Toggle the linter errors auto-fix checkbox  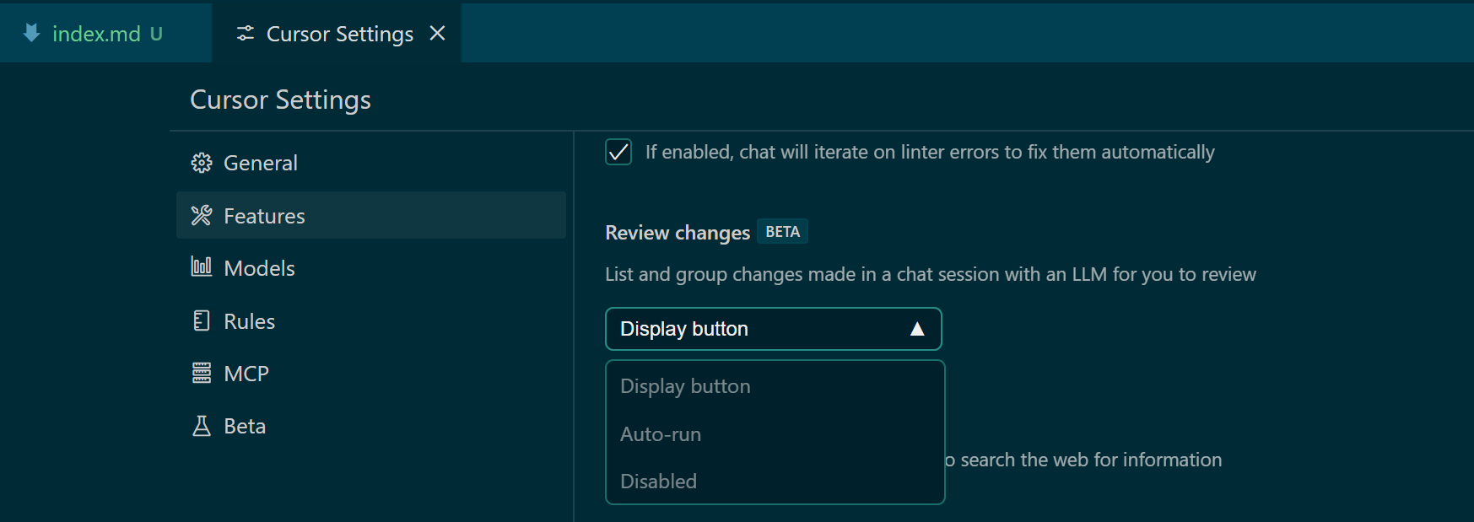click(618, 152)
